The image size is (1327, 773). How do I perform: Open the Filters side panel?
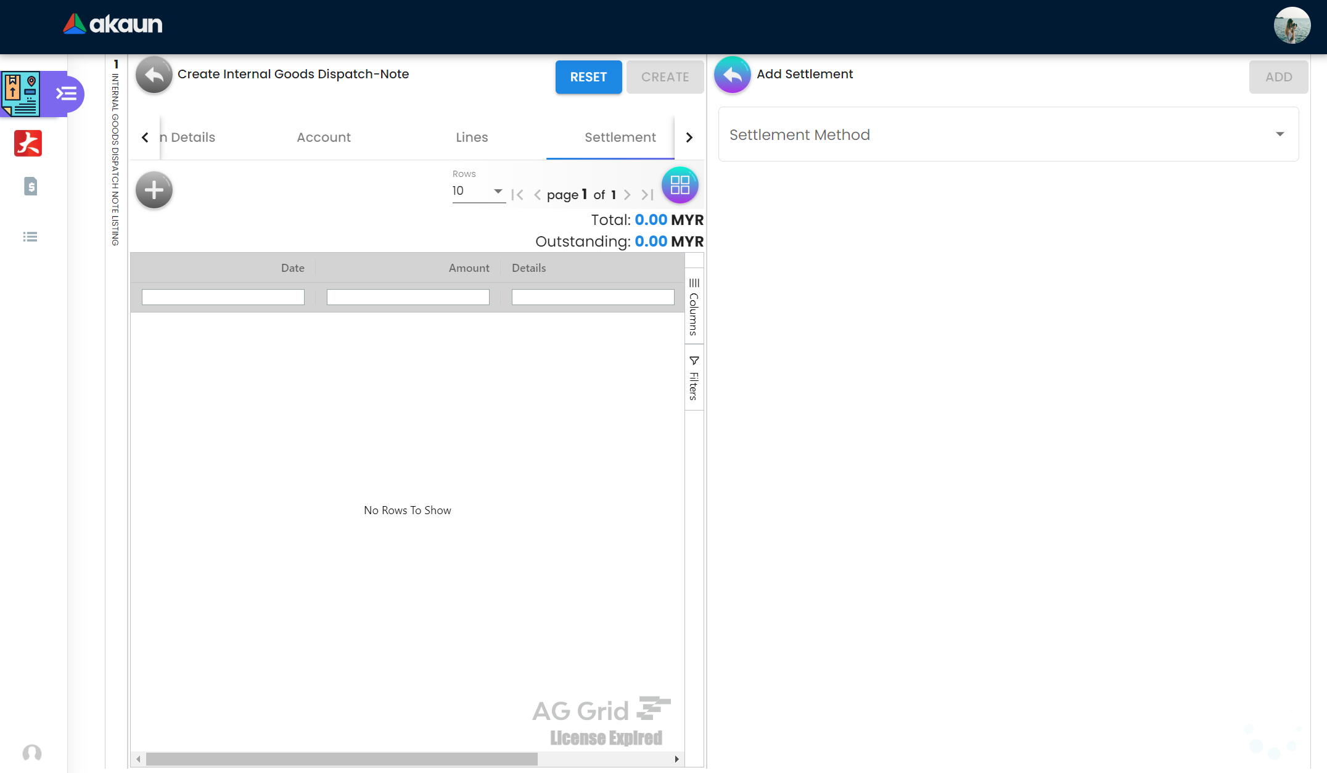point(694,378)
